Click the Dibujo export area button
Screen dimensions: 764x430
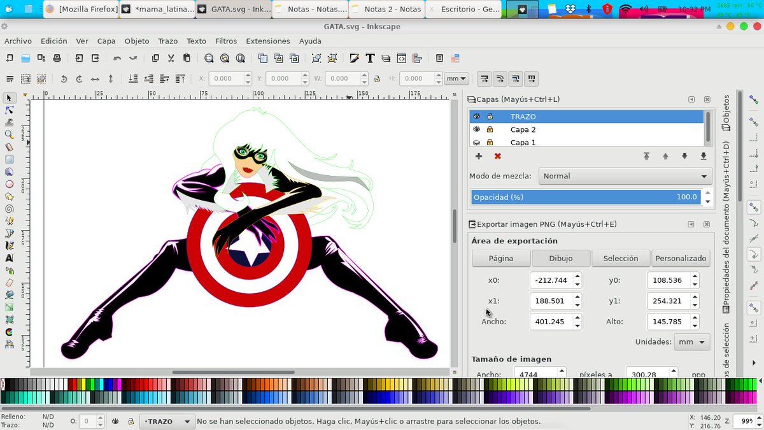(561, 258)
